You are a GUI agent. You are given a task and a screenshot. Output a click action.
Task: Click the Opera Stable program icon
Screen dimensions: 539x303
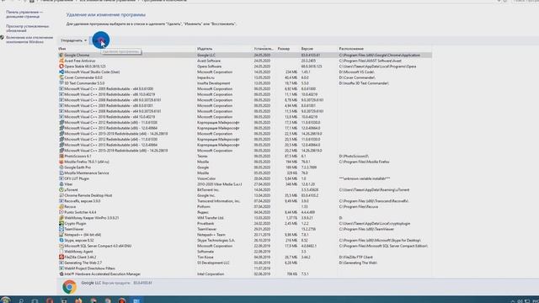[61, 66]
